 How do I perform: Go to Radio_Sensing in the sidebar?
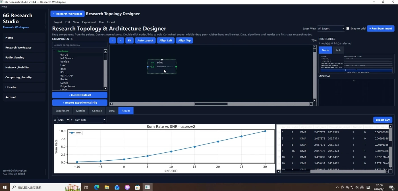click(x=24, y=57)
